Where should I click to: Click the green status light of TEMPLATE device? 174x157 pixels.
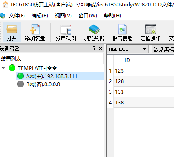click(x=12, y=68)
